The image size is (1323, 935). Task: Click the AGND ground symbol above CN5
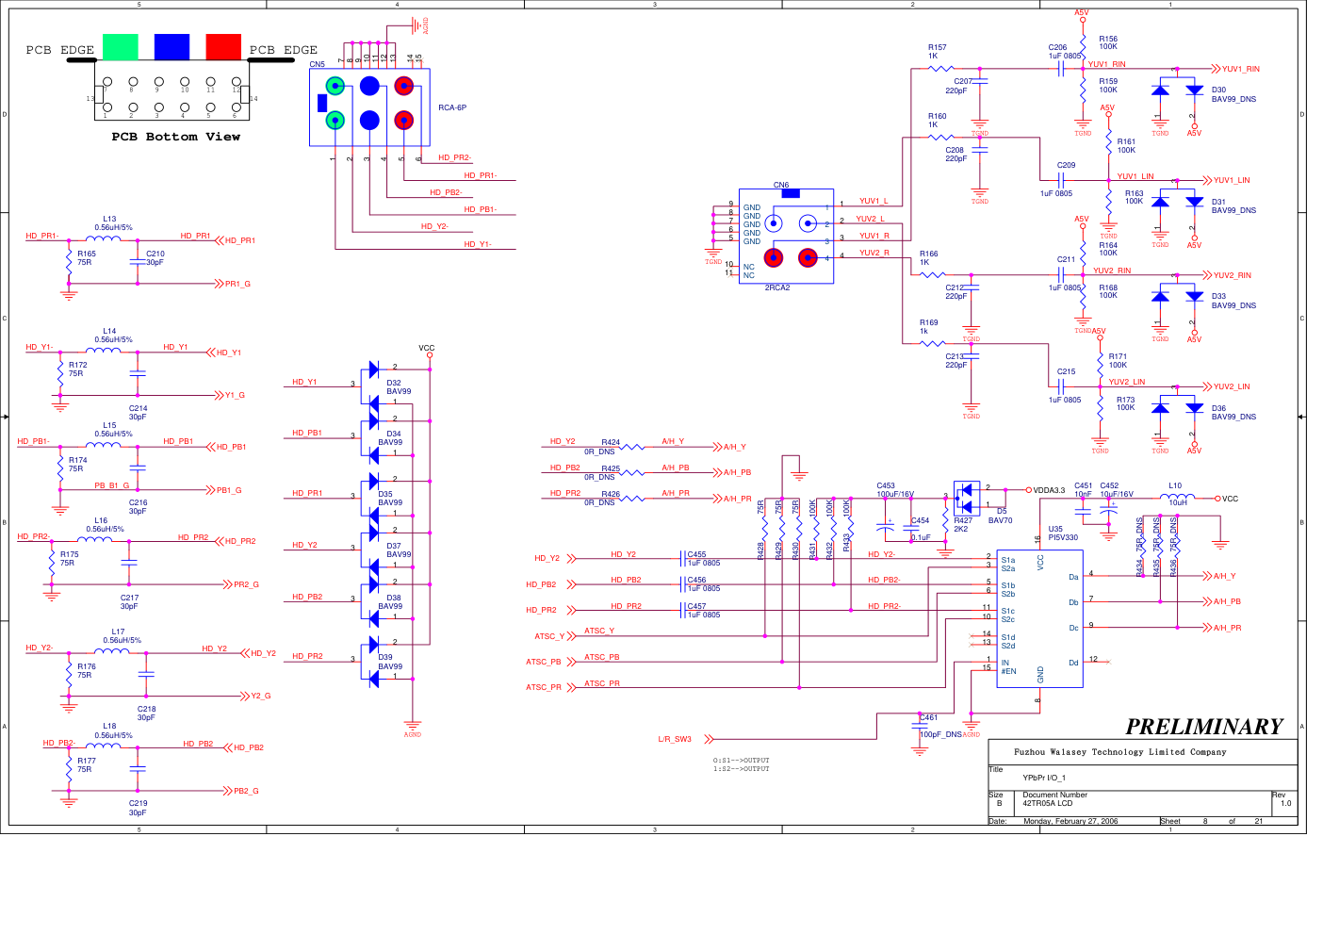[417, 26]
